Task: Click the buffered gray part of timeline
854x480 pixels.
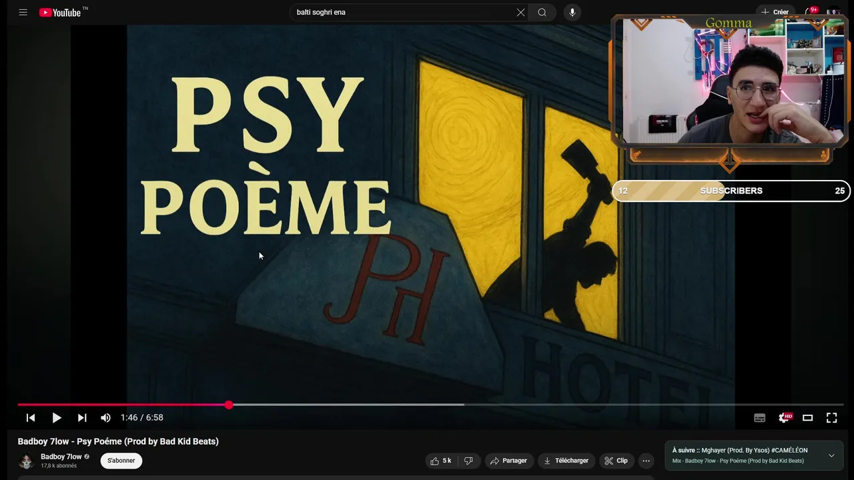Action: point(347,405)
